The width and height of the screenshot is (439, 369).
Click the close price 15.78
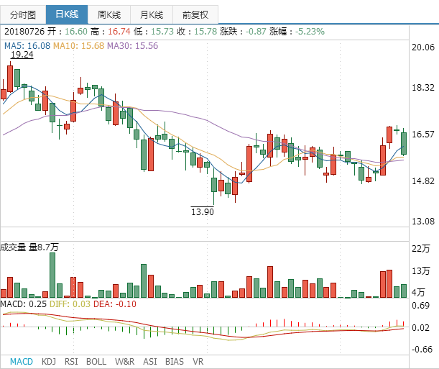click(205, 31)
